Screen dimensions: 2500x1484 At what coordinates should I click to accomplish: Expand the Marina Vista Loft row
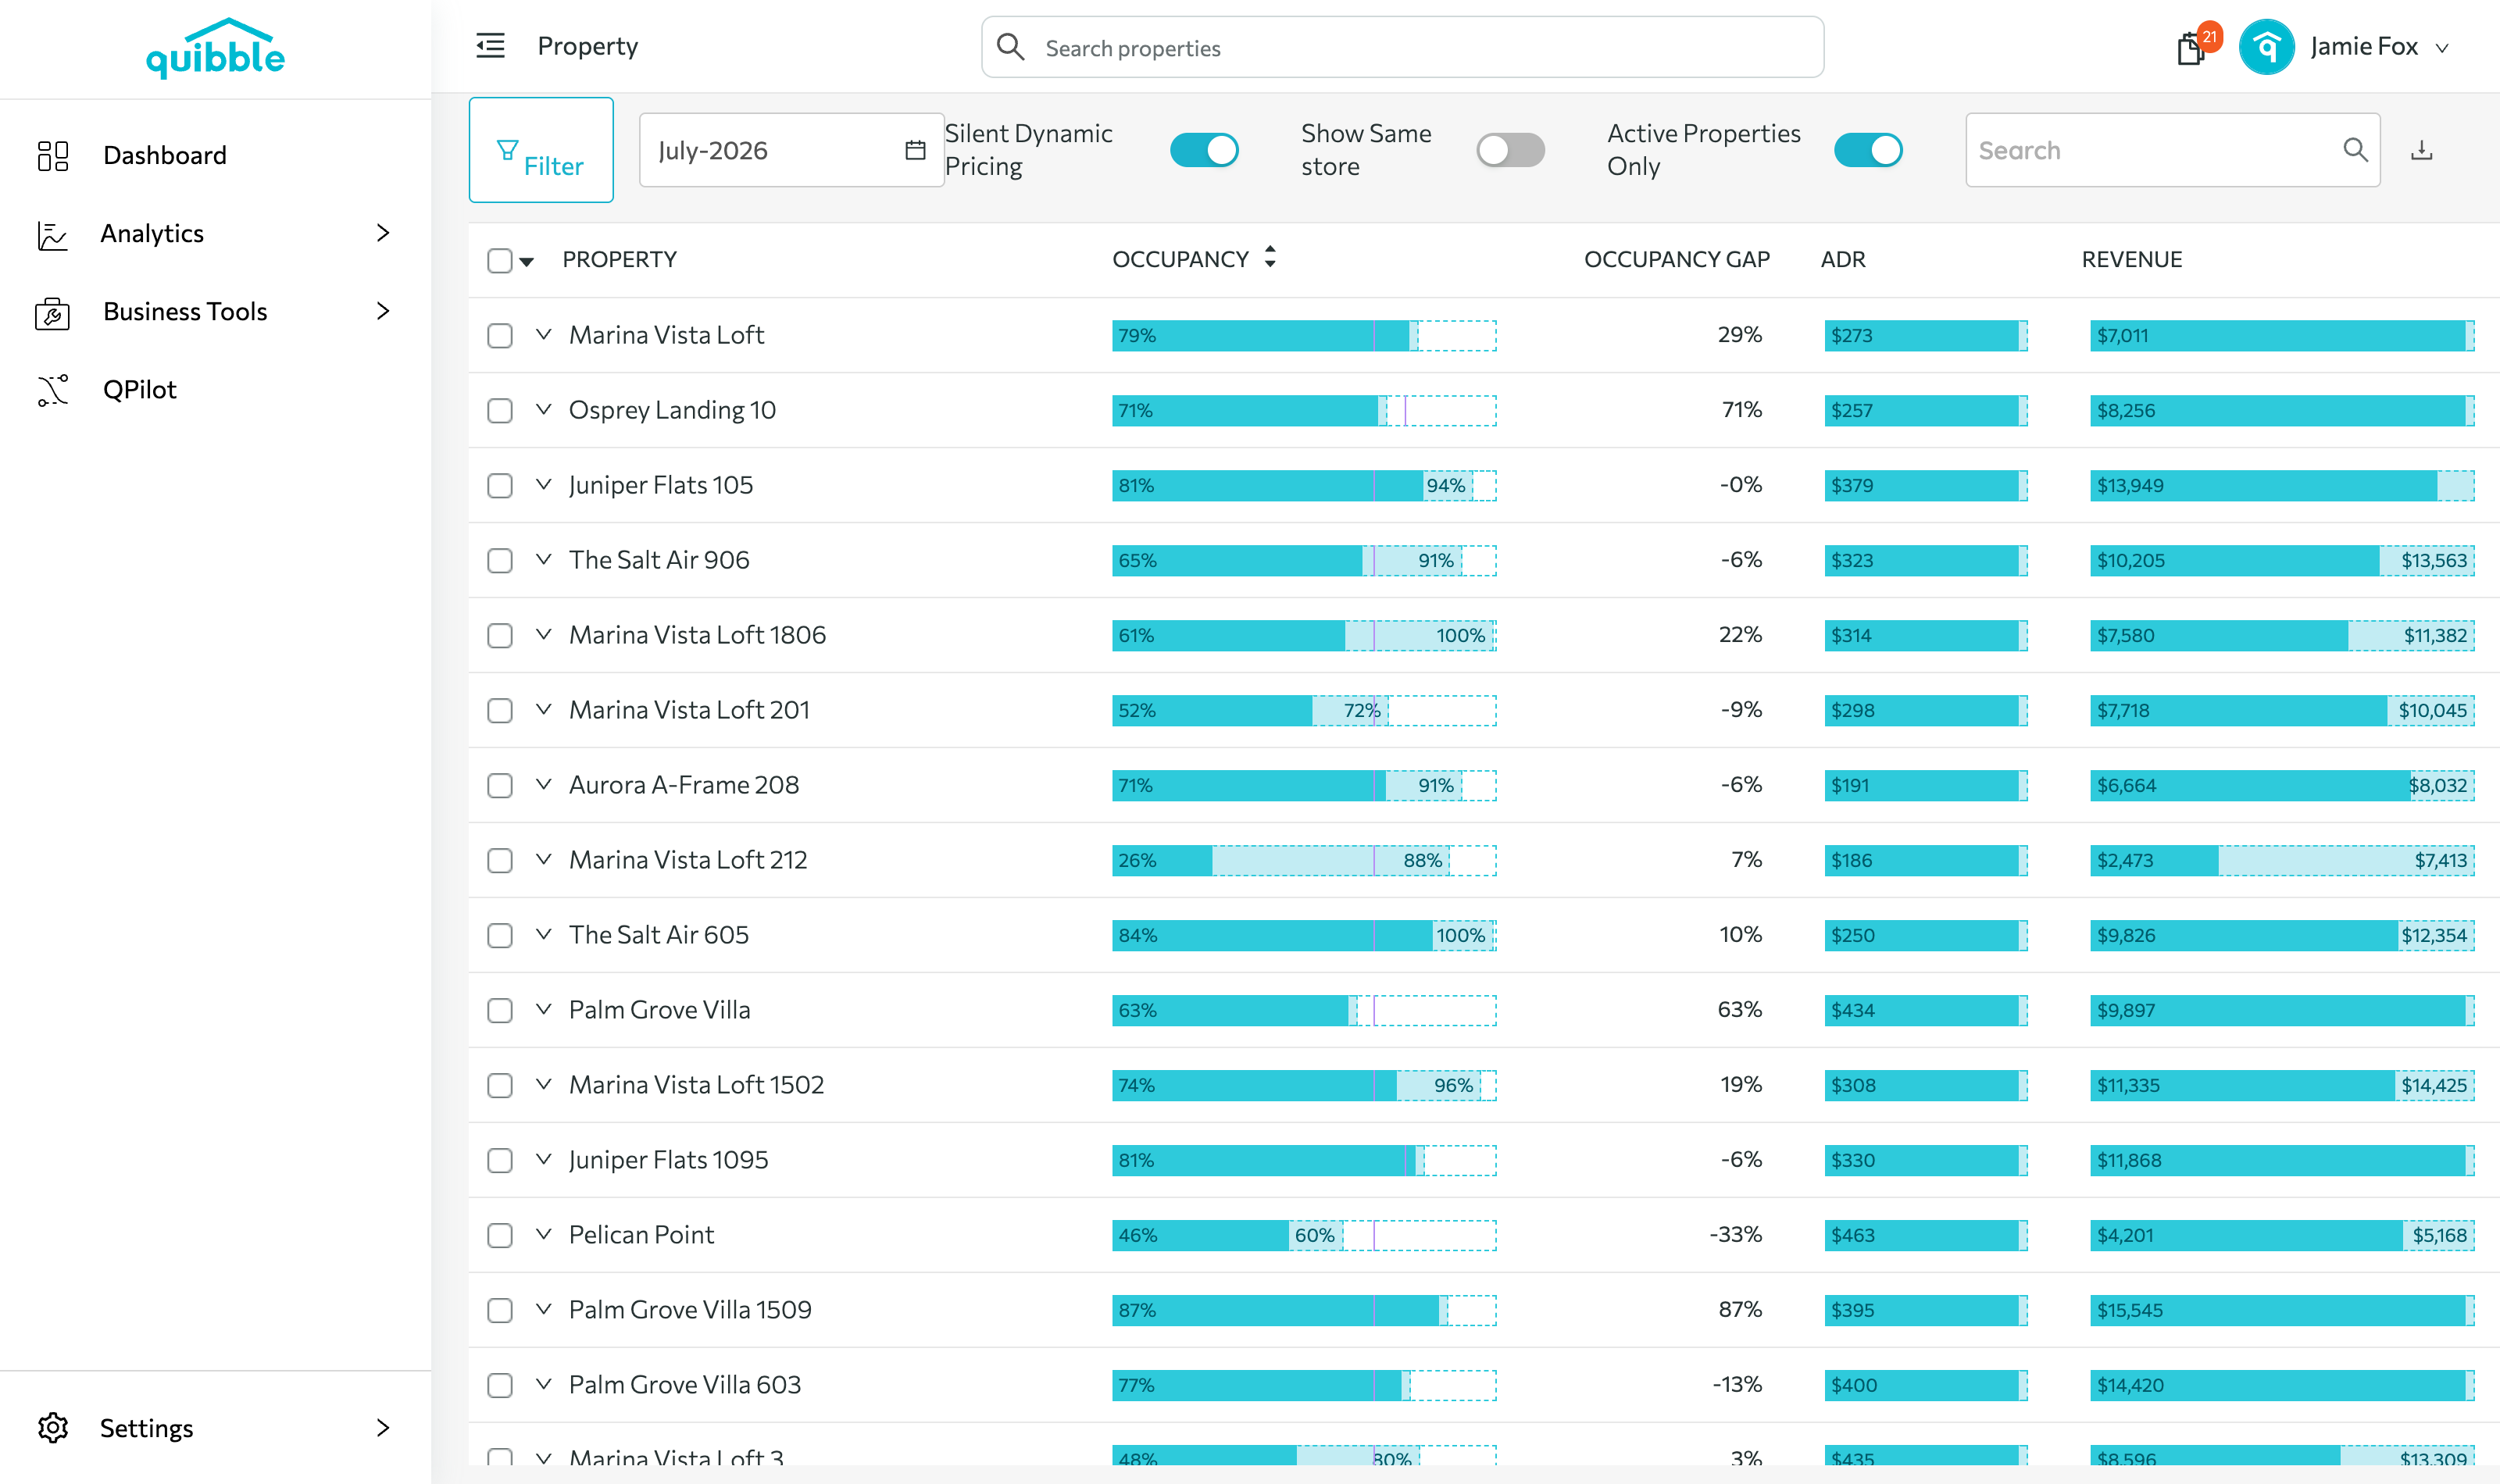[x=543, y=334]
